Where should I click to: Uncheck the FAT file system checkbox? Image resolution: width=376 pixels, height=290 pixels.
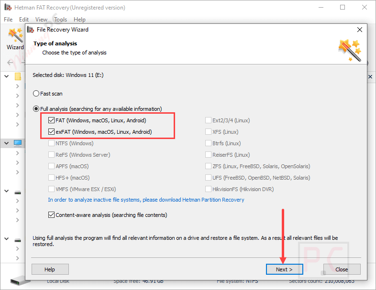tap(51, 120)
